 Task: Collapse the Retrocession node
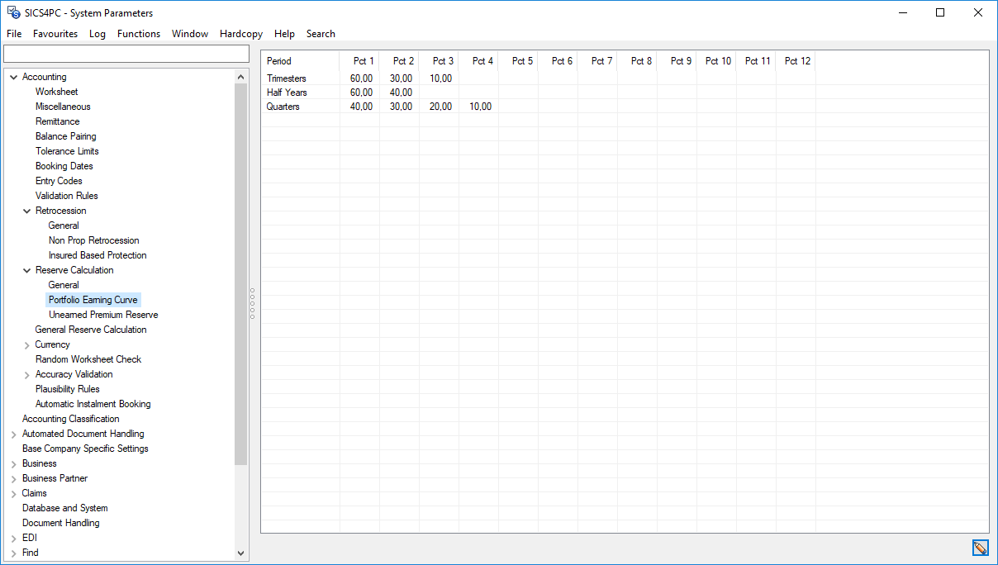[x=26, y=210]
